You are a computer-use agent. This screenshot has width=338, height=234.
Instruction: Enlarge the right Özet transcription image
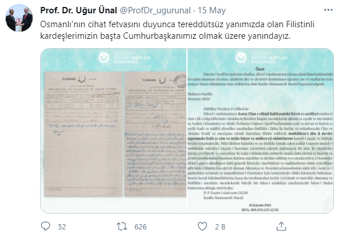260,131
